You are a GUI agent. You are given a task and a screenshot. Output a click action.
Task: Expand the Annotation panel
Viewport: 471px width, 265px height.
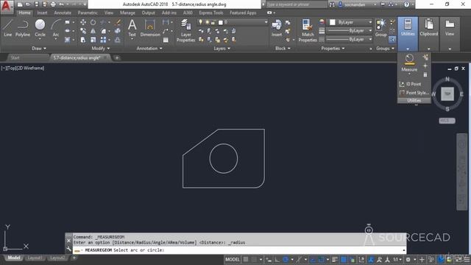tap(149, 49)
